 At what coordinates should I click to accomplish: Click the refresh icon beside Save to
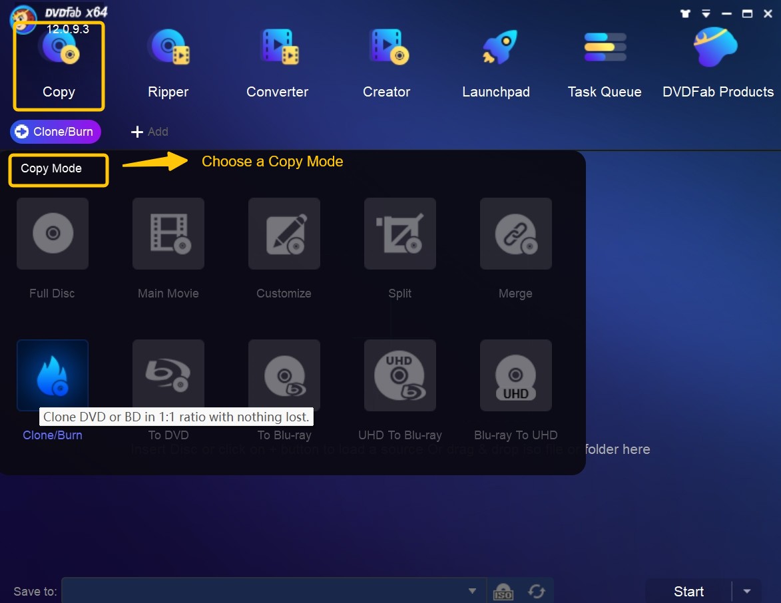pyautogui.click(x=537, y=592)
